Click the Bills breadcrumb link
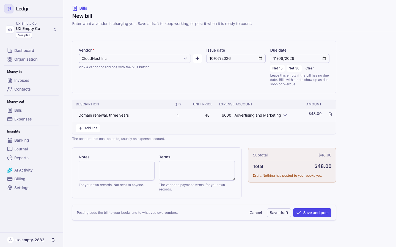The width and height of the screenshot is (396, 247). click(x=83, y=8)
